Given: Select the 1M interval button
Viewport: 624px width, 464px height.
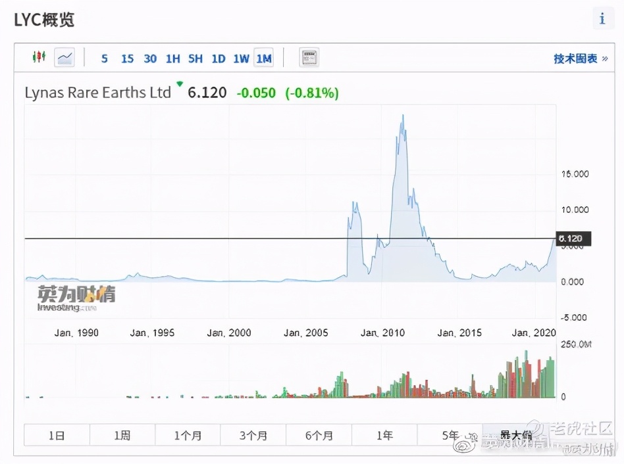Looking at the screenshot, I should 264,58.
